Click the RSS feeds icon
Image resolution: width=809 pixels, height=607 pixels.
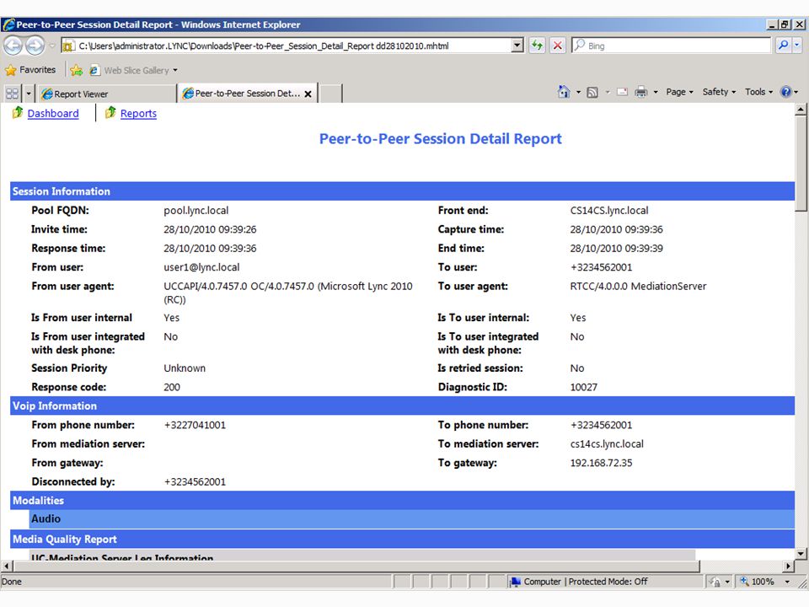click(x=592, y=93)
